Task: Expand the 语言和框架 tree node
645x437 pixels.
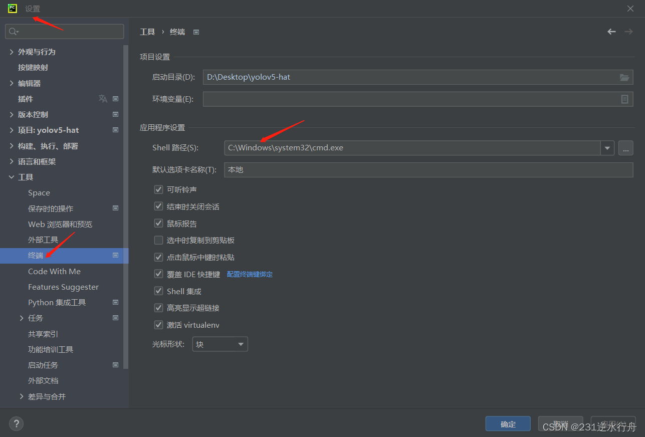Action: [12, 161]
